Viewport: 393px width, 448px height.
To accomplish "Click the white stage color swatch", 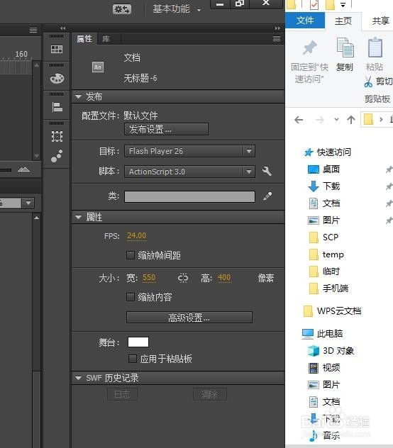I will tap(138, 342).
